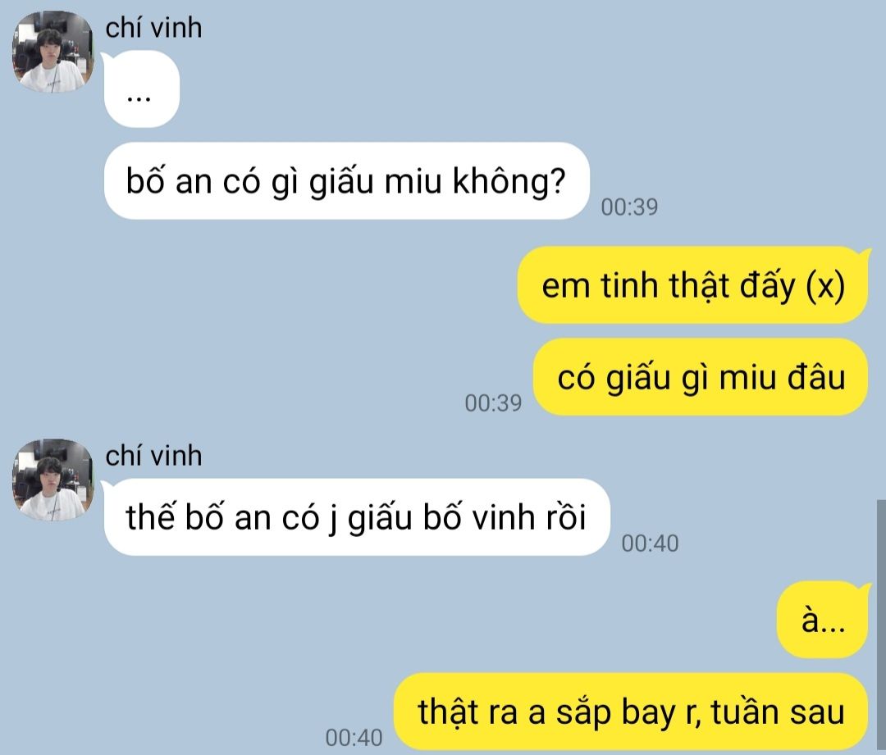This screenshot has width=886, height=755.
Task: Select yellow bubble "có giấu gì miu đâu"
Action: 701,377
